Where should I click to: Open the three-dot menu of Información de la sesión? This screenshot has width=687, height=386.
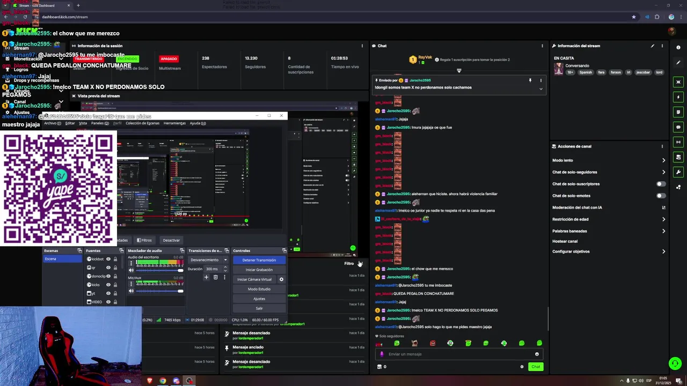pyautogui.click(x=362, y=46)
